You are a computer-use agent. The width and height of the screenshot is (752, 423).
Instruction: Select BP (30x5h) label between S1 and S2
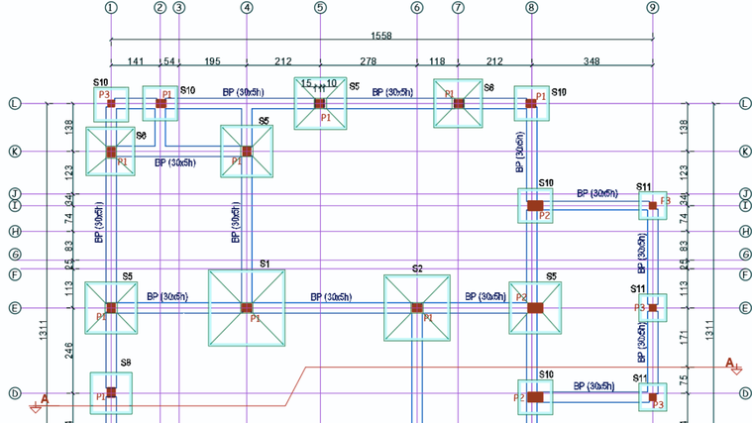(x=331, y=297)
